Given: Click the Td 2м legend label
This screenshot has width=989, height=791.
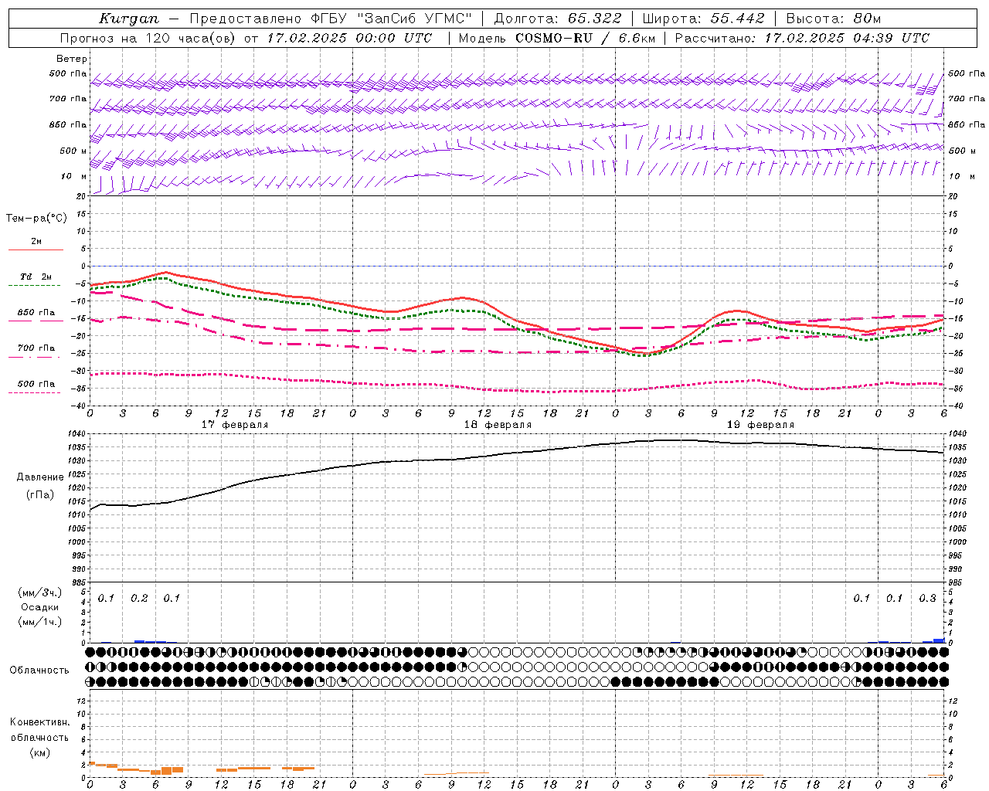Looking at the screenshot, I should 36,277.
